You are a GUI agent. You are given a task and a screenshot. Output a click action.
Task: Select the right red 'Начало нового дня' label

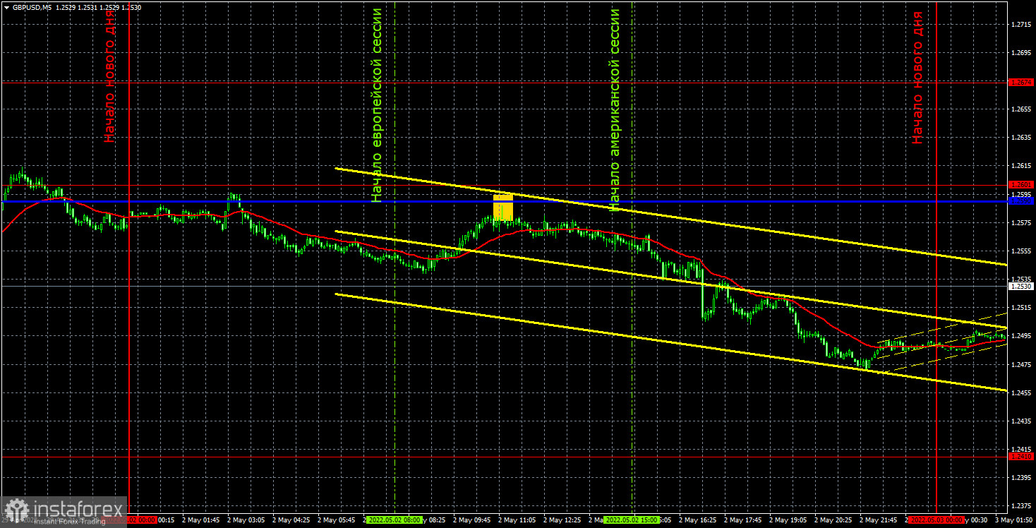[917, 78]
